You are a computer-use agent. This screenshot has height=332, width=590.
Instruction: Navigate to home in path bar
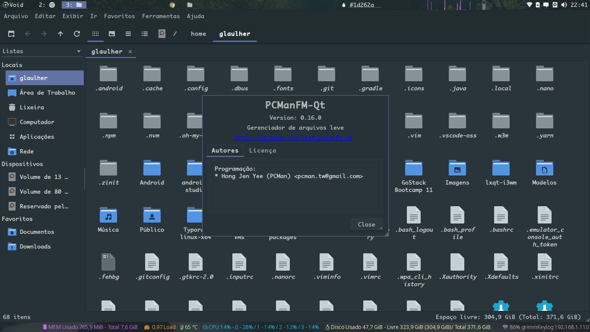pos(198,34)
